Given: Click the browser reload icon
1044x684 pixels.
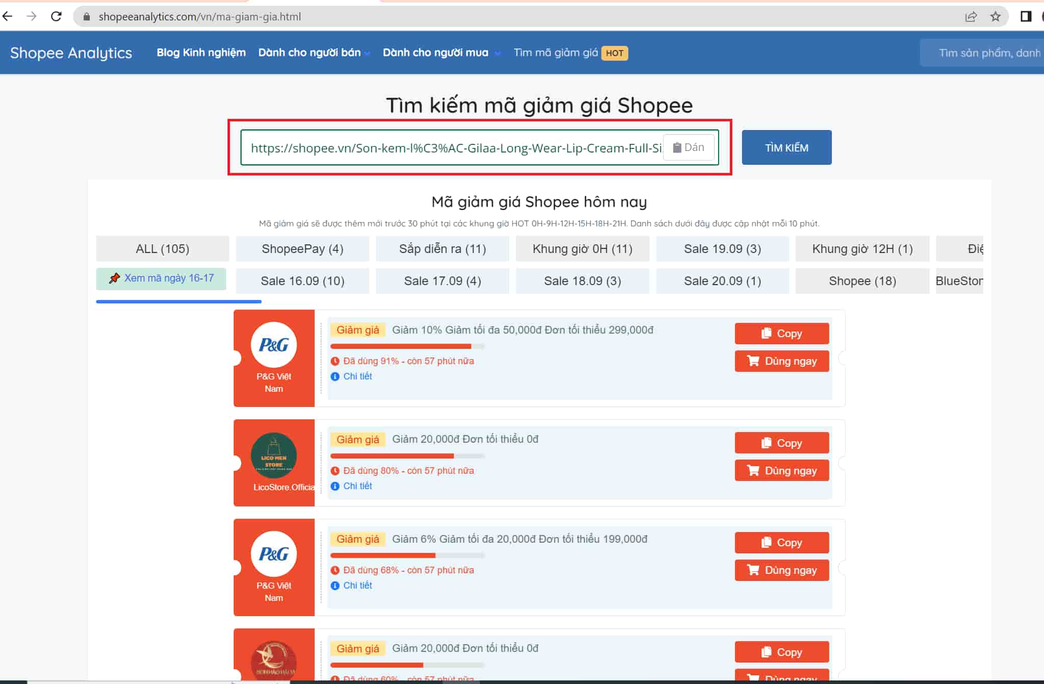Looking at the screenshot, I should (56, 16).
